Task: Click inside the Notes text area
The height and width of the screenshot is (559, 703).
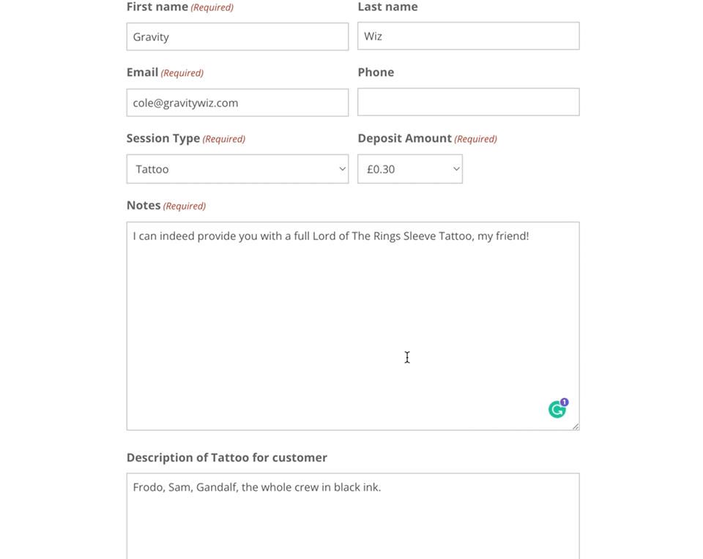Action: [353, 326]
